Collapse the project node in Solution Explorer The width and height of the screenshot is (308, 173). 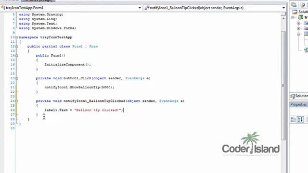(293, 18)
